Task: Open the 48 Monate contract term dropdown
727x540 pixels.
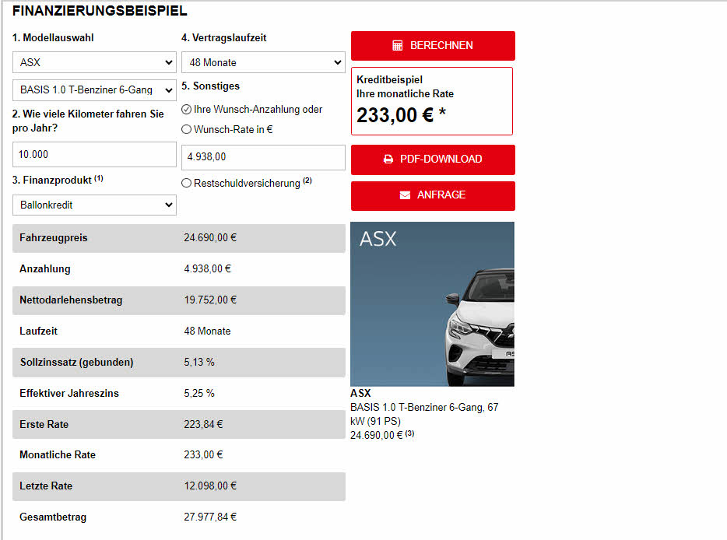Action: pos(263,62)
